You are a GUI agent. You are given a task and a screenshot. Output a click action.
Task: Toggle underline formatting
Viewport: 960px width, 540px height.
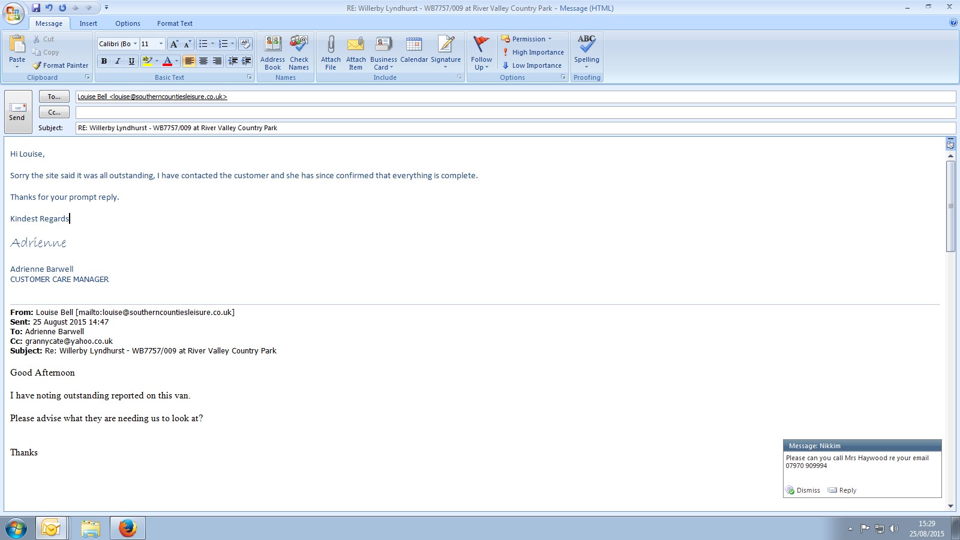click(131, 61)
